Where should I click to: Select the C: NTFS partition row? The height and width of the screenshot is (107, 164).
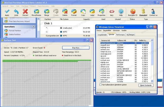pyautogui.click(x=68, y=32)
